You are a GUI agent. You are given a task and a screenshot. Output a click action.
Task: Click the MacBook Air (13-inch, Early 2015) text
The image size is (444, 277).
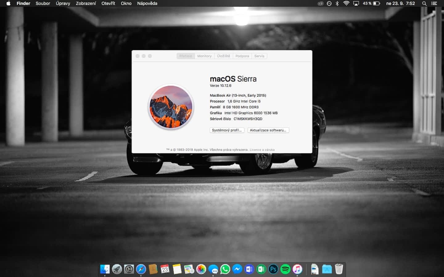pyautogui.click(x=238, y=95)
